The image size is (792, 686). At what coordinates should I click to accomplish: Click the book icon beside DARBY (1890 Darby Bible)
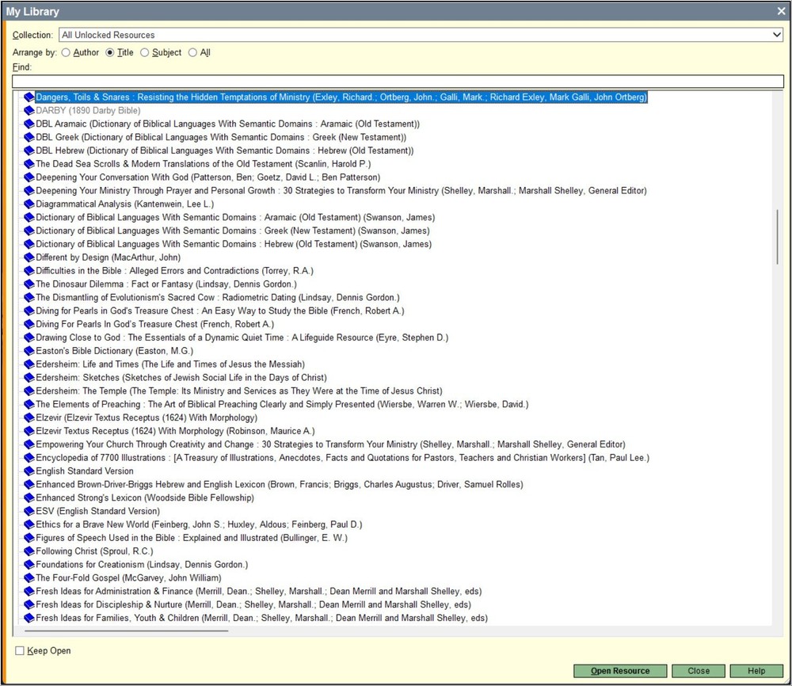click(x=29, y=111)
